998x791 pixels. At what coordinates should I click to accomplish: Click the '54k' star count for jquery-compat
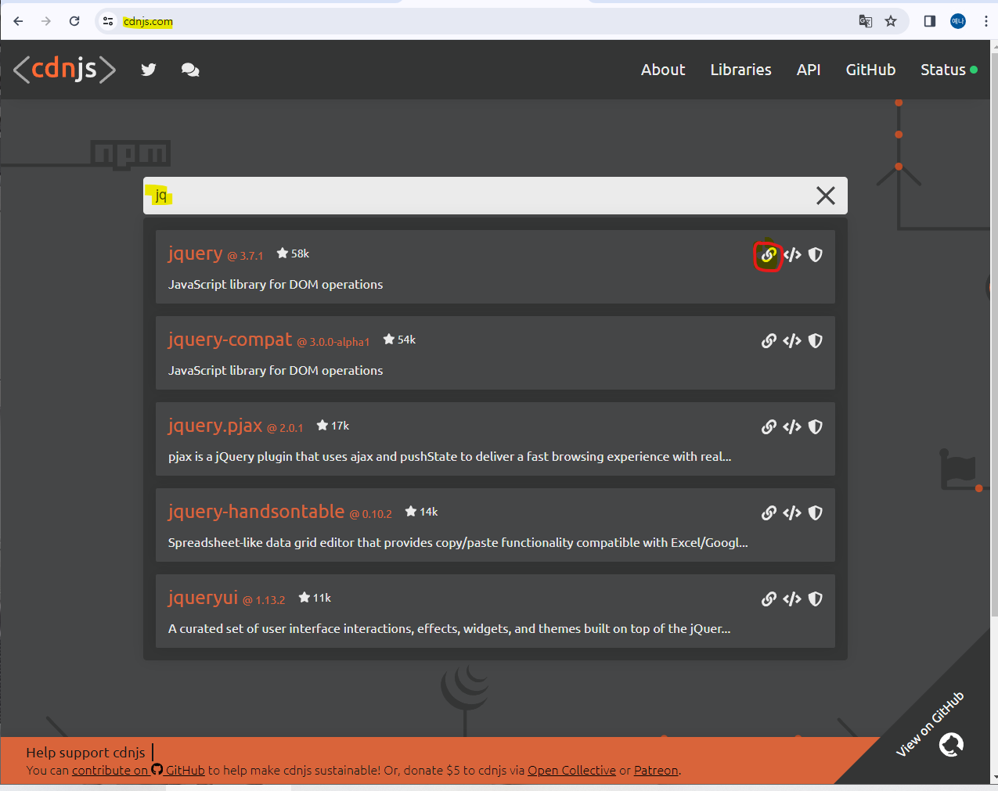[x=399, y=340]
